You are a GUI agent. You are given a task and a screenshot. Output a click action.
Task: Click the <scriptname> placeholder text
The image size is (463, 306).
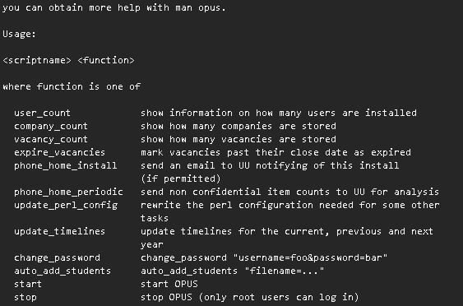37,60
